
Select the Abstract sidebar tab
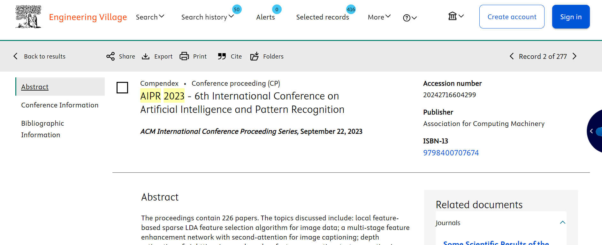point(60,86)
